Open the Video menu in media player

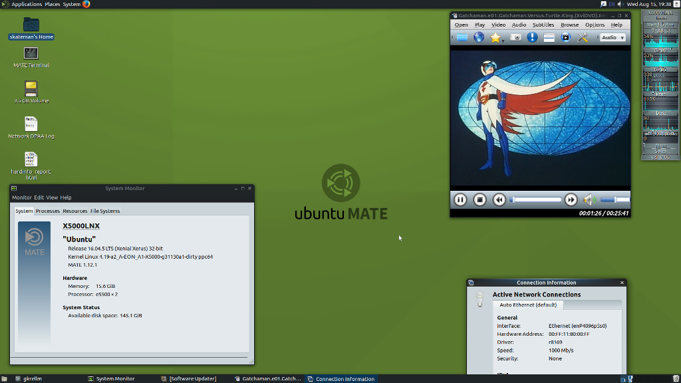tap(498, 25)
